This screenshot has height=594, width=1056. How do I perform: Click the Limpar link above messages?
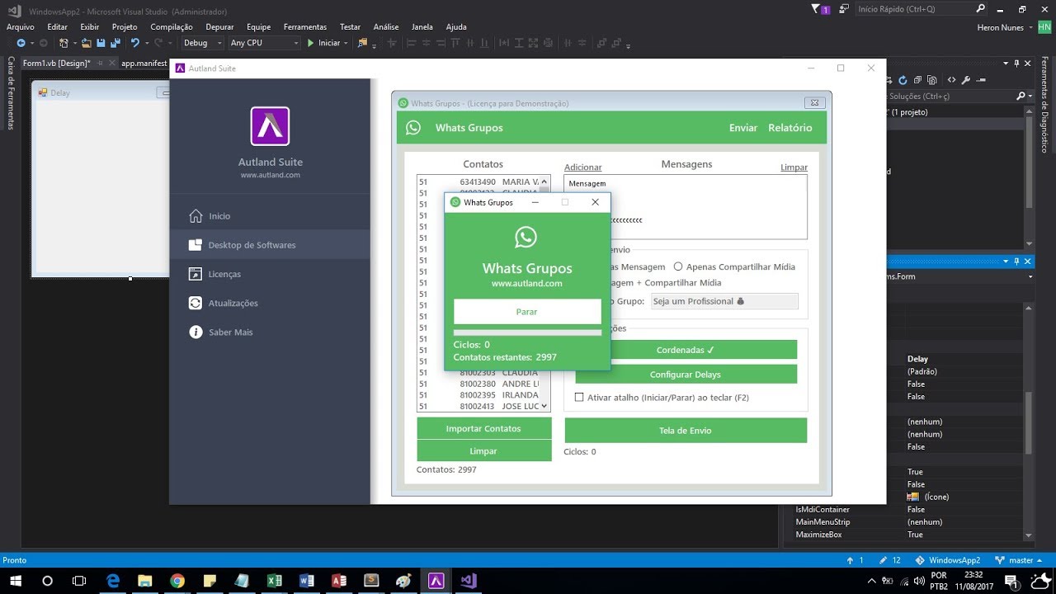794,167
